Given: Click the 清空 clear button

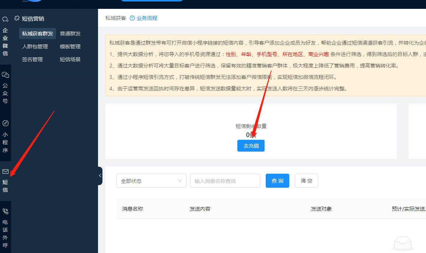Looking at the screenshot, I should (x=307, y=181).
